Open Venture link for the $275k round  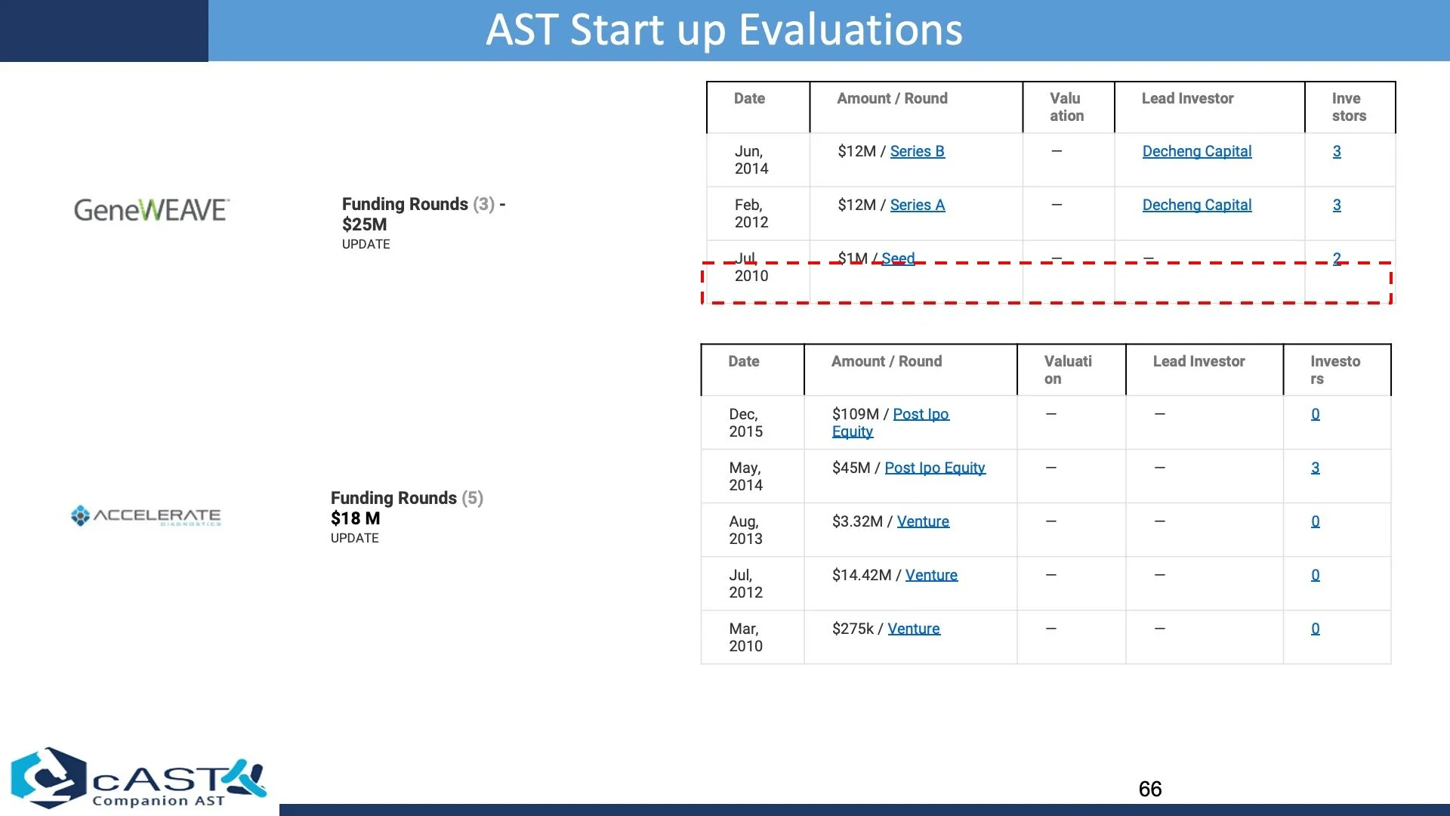coord(913,629)
